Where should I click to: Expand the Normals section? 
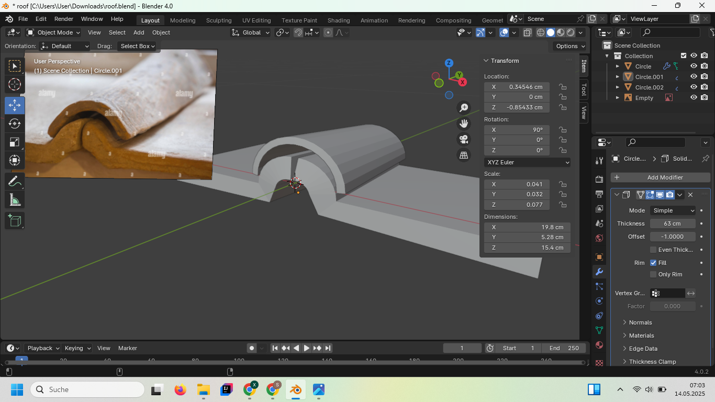tap(640, 322)
